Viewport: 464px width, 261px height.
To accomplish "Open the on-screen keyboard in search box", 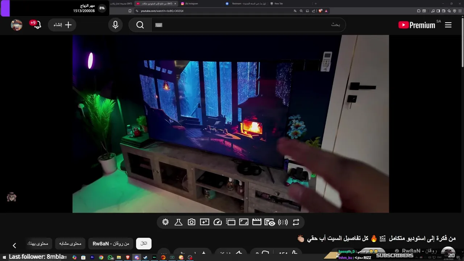I will coord(158,25).
